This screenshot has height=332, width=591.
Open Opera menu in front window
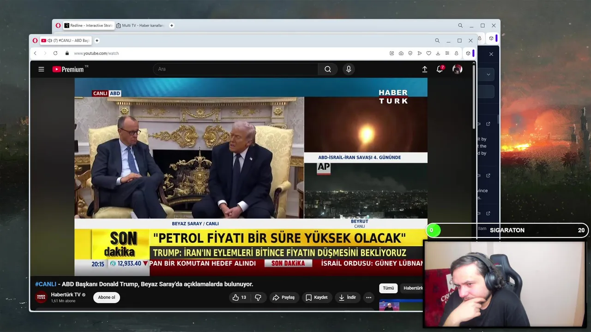click(x=35, y=41)
